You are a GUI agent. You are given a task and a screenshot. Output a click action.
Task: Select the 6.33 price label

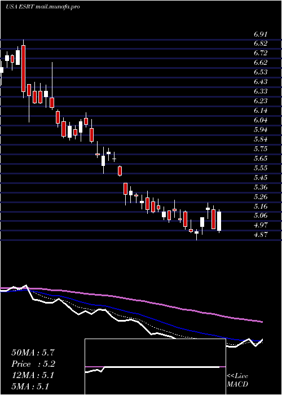click(261, 91)
